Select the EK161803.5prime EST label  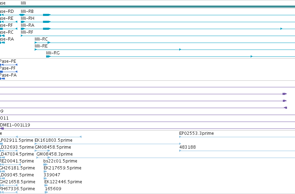pyautogui.click(x=53, y=140)
